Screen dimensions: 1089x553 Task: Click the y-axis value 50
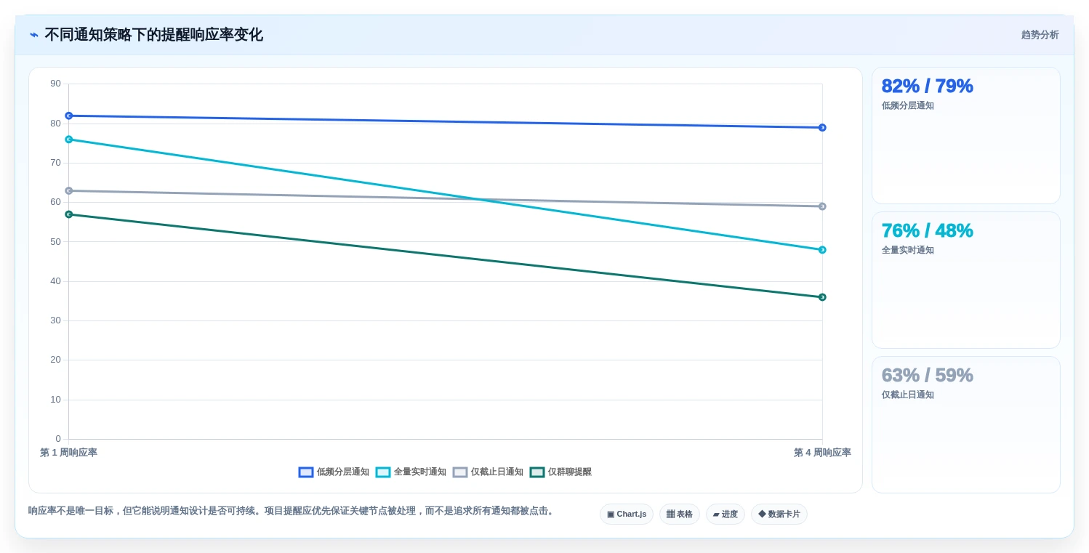point(56,241)
